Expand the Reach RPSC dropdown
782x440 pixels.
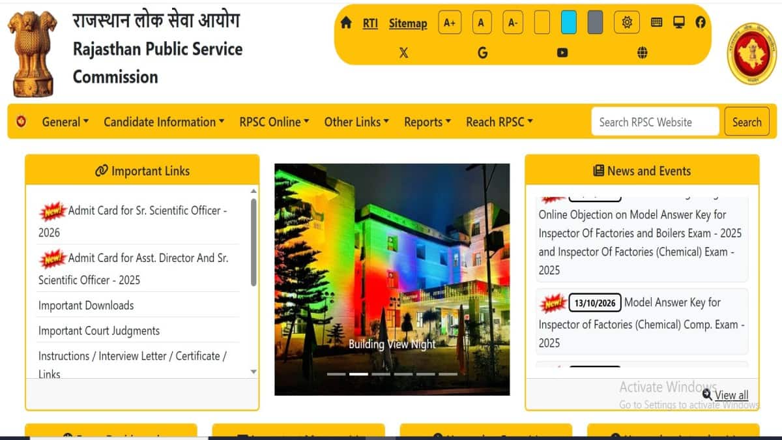coord(500,122)
